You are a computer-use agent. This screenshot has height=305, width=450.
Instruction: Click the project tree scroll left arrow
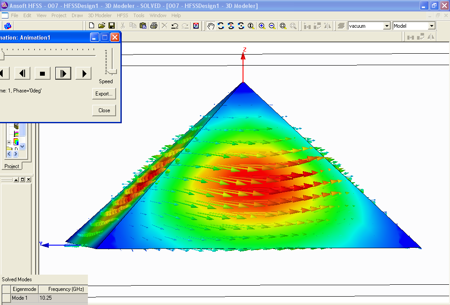point(9,154)
